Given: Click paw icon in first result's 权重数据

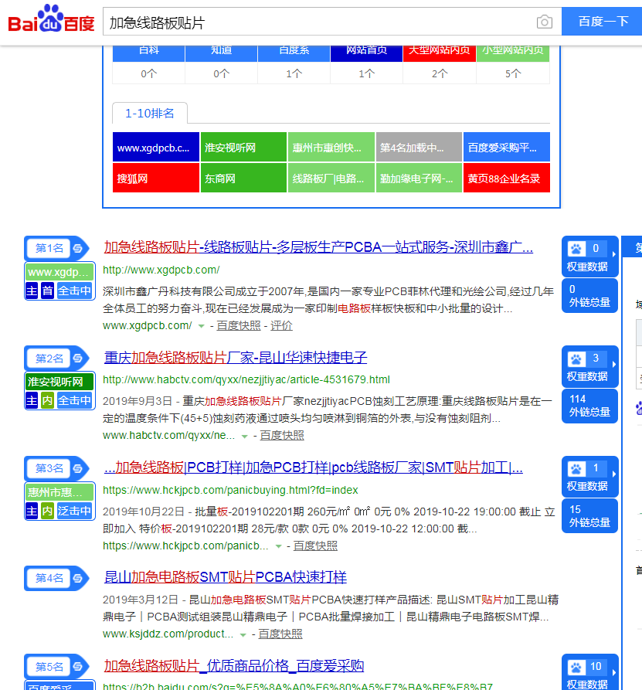Looking at the screenshot, I should click(576, 249).
